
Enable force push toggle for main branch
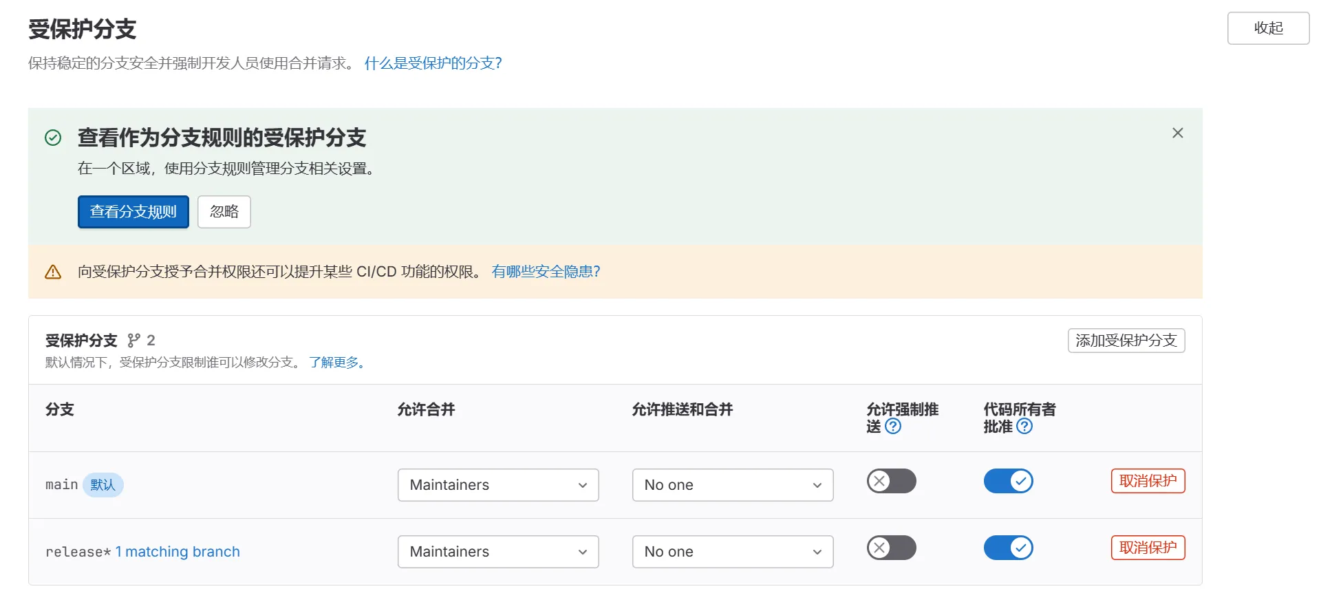[891, 481]
